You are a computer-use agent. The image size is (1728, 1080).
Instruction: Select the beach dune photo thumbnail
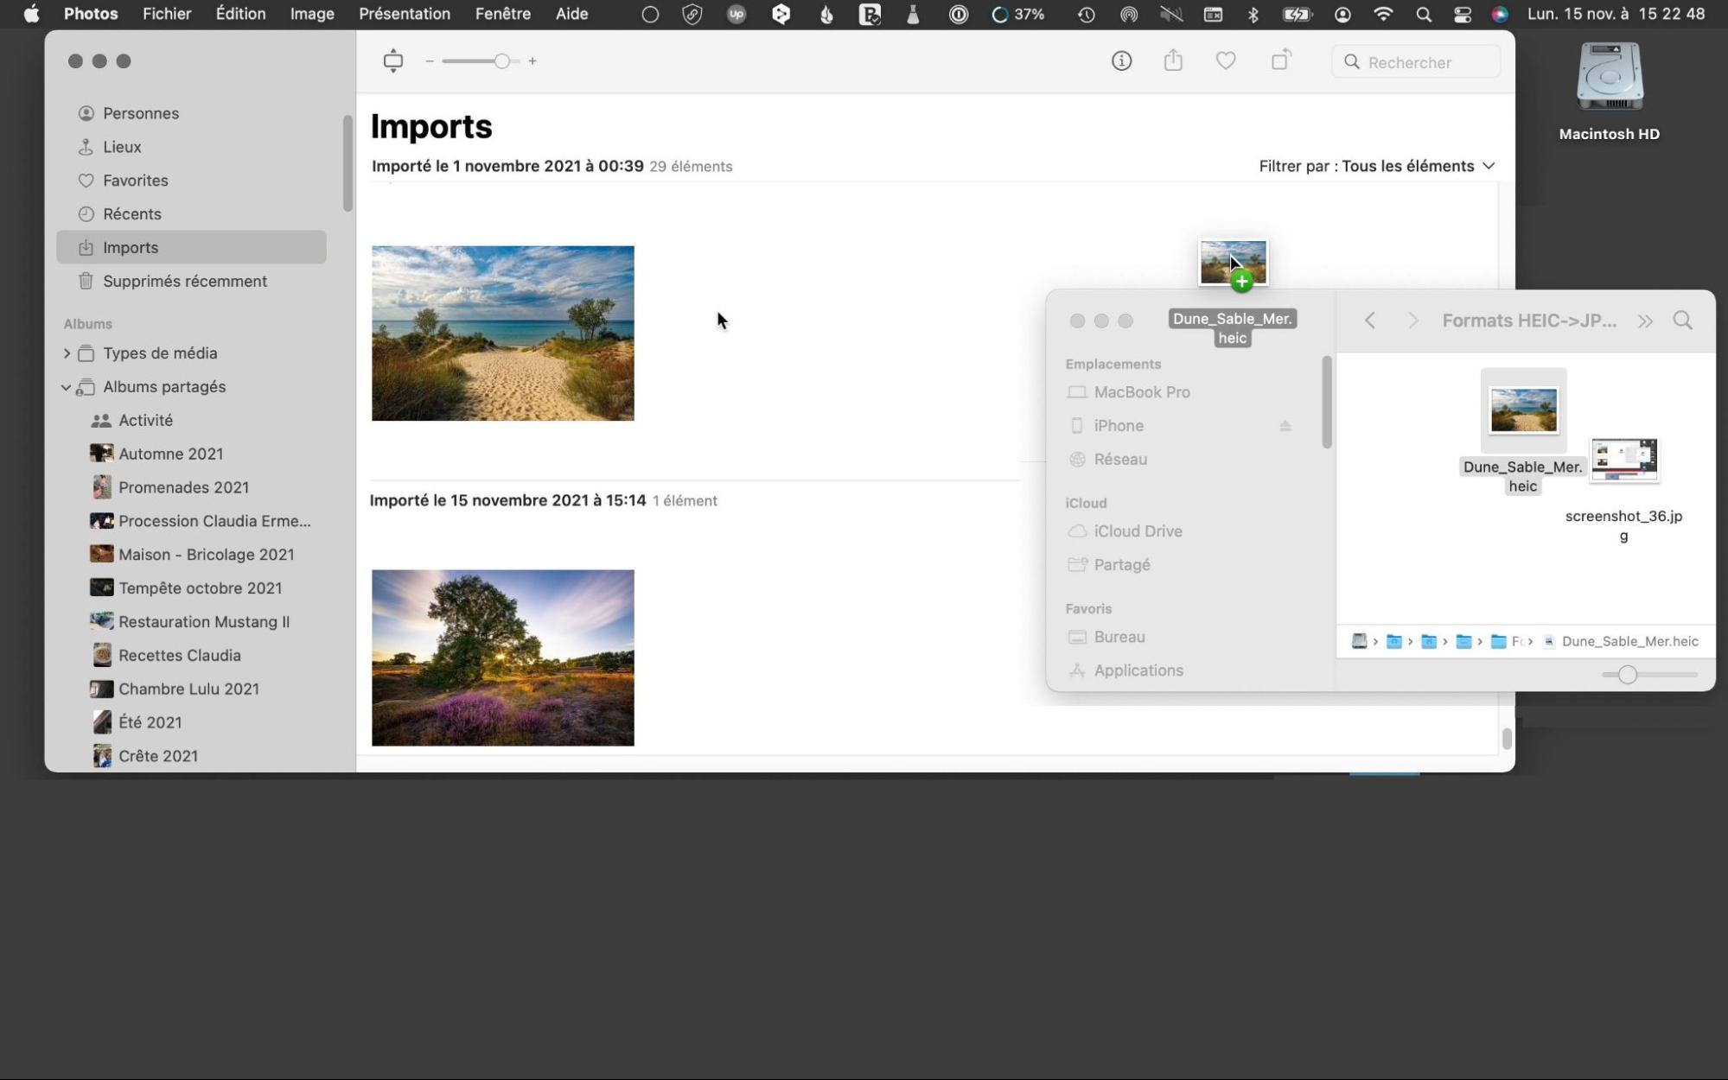tap(503, 334)
